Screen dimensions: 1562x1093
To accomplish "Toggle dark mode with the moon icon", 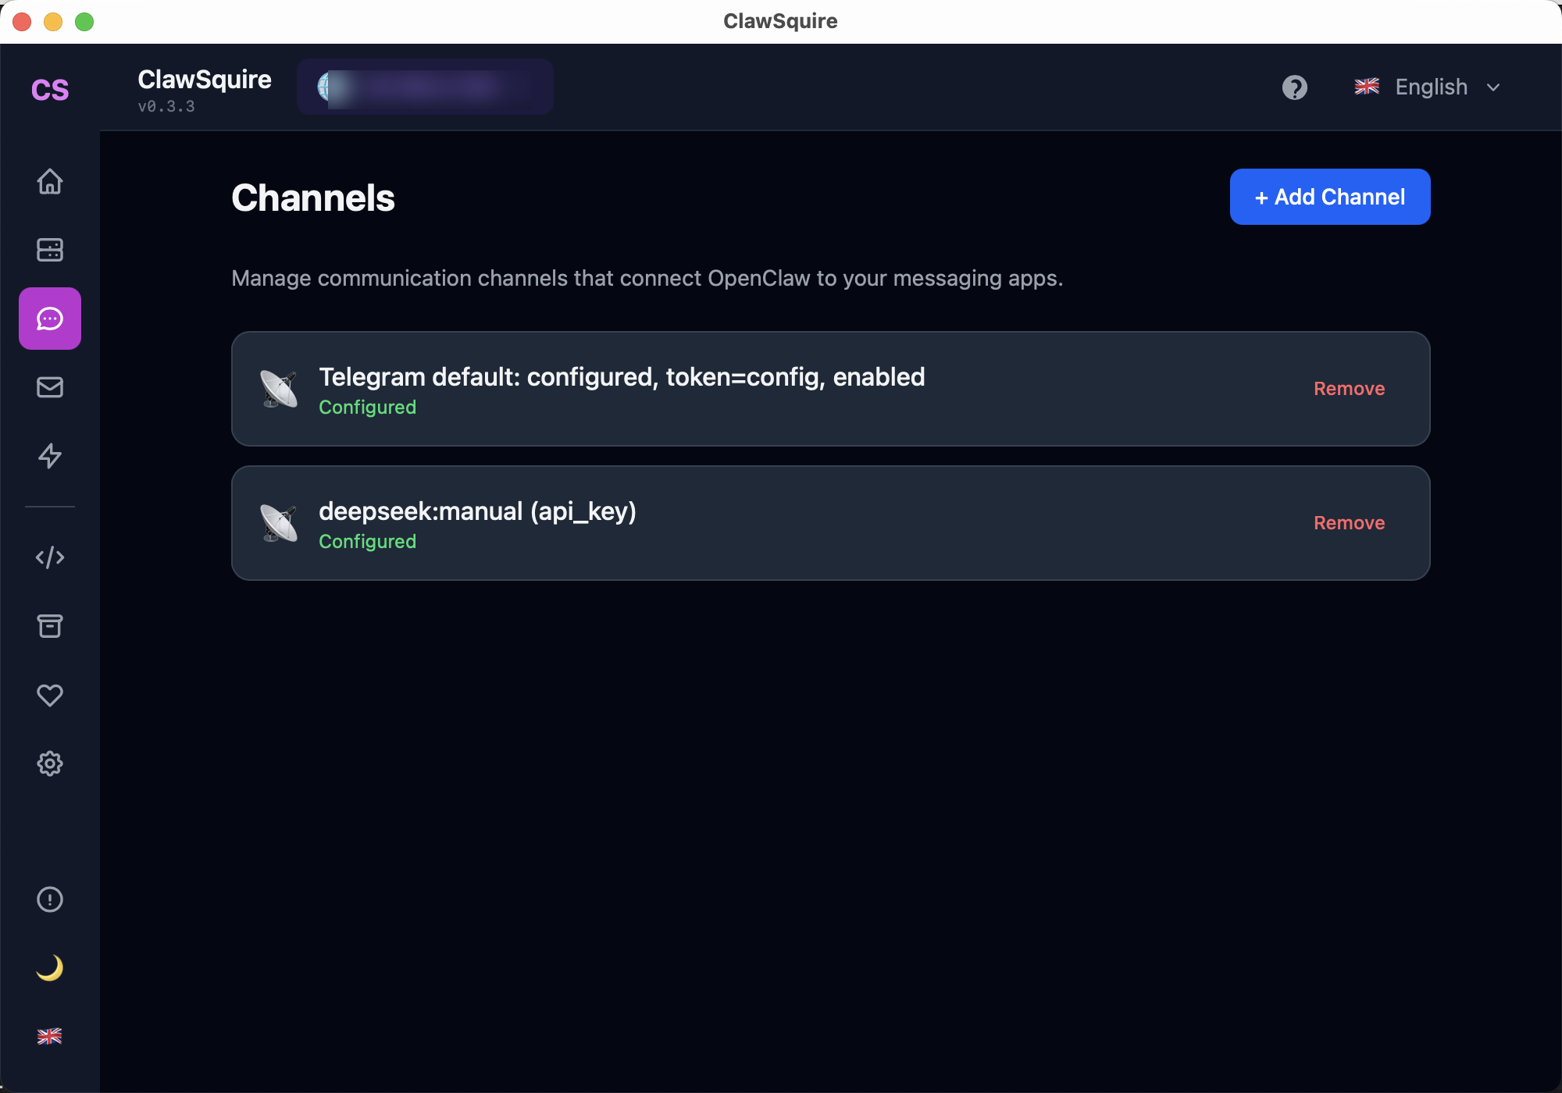I will point(50,968).
